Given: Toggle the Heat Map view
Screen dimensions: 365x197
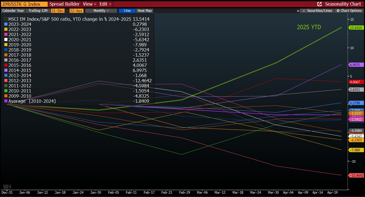Looking at the screenshot, I should 145,11.
